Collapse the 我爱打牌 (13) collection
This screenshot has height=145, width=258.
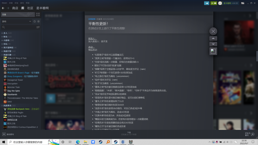(9, 55)
